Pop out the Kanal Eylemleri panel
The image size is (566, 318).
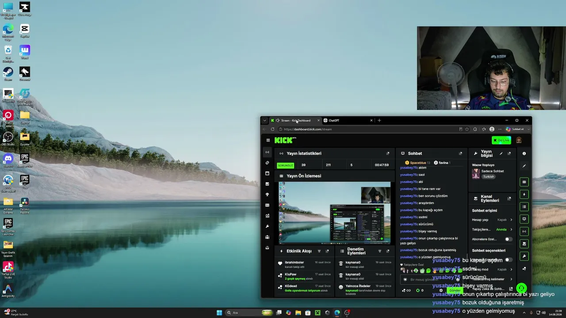(x=509, y=199)
